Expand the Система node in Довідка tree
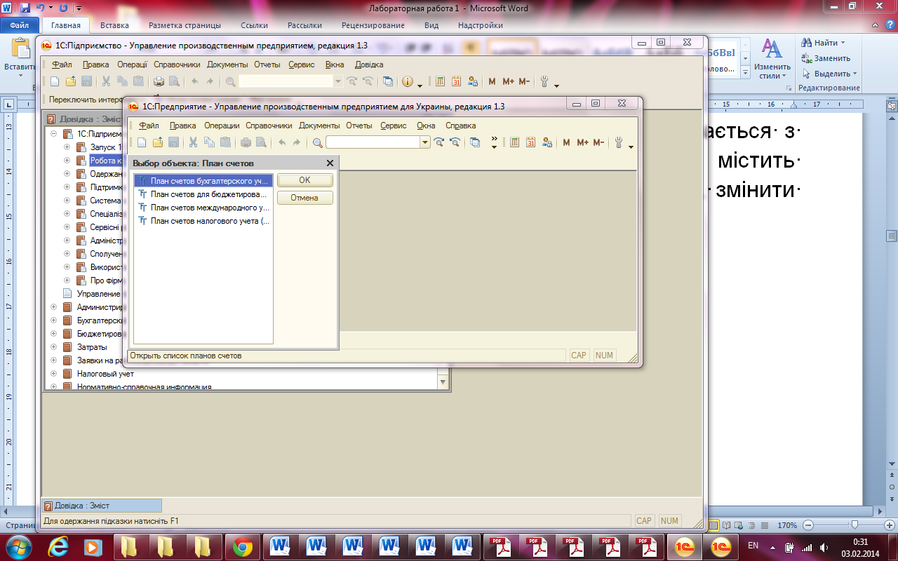 pyautogui.click(x=67, y=201)
